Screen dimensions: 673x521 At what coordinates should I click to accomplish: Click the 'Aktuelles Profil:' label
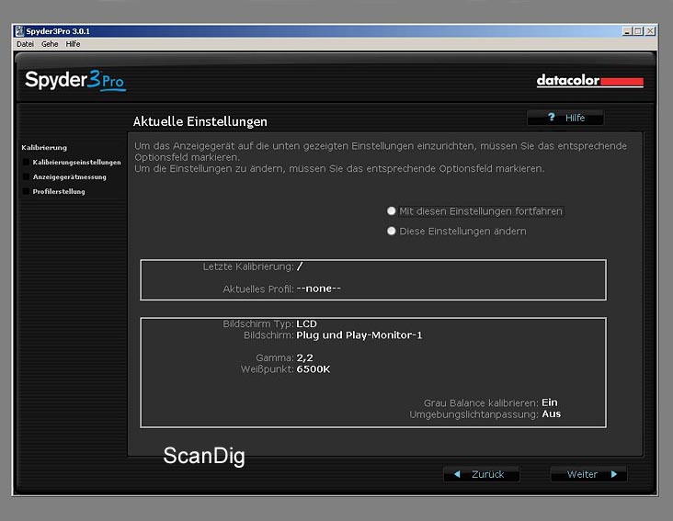coord(258,289)
